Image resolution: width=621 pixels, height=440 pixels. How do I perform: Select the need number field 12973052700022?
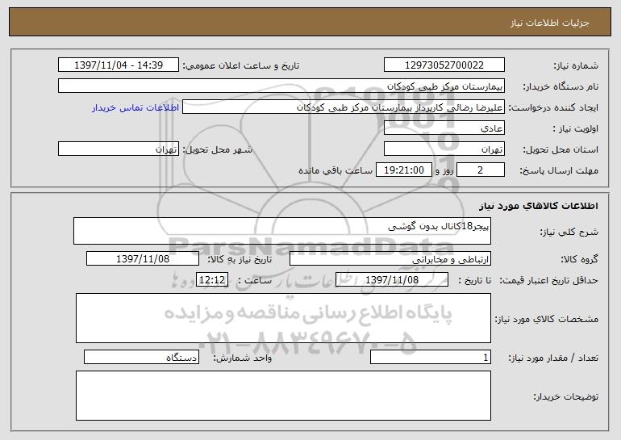tap(444, 65)
